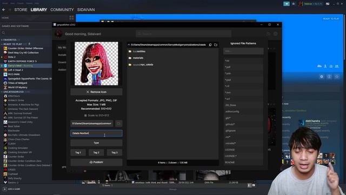Go back with Steam's back arrow

[4, 10]
